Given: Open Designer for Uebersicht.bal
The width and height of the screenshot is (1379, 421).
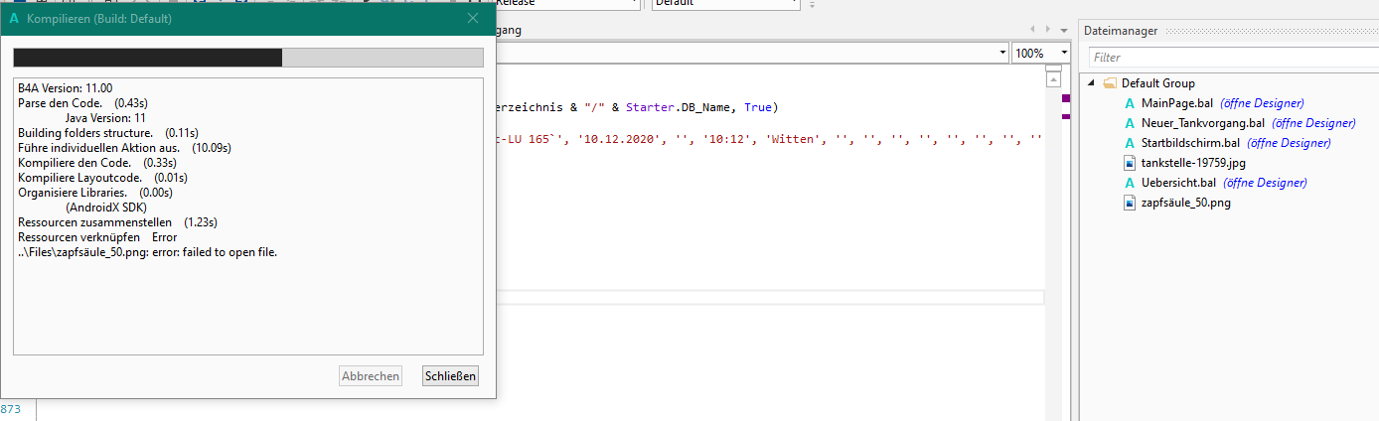Looking at the screenshot, I should pyautogui.click(x=1265, y=183).
